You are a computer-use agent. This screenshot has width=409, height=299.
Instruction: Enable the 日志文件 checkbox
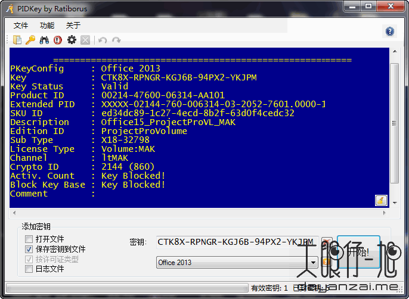point(29,269)
